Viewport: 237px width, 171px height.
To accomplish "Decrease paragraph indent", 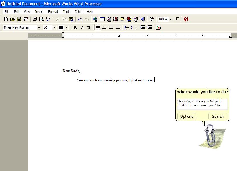I will [143, 27].
